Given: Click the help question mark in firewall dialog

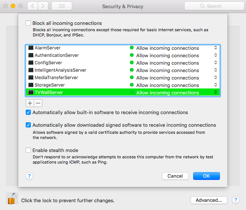Looking at the screenshot, I should click(29, 176).
